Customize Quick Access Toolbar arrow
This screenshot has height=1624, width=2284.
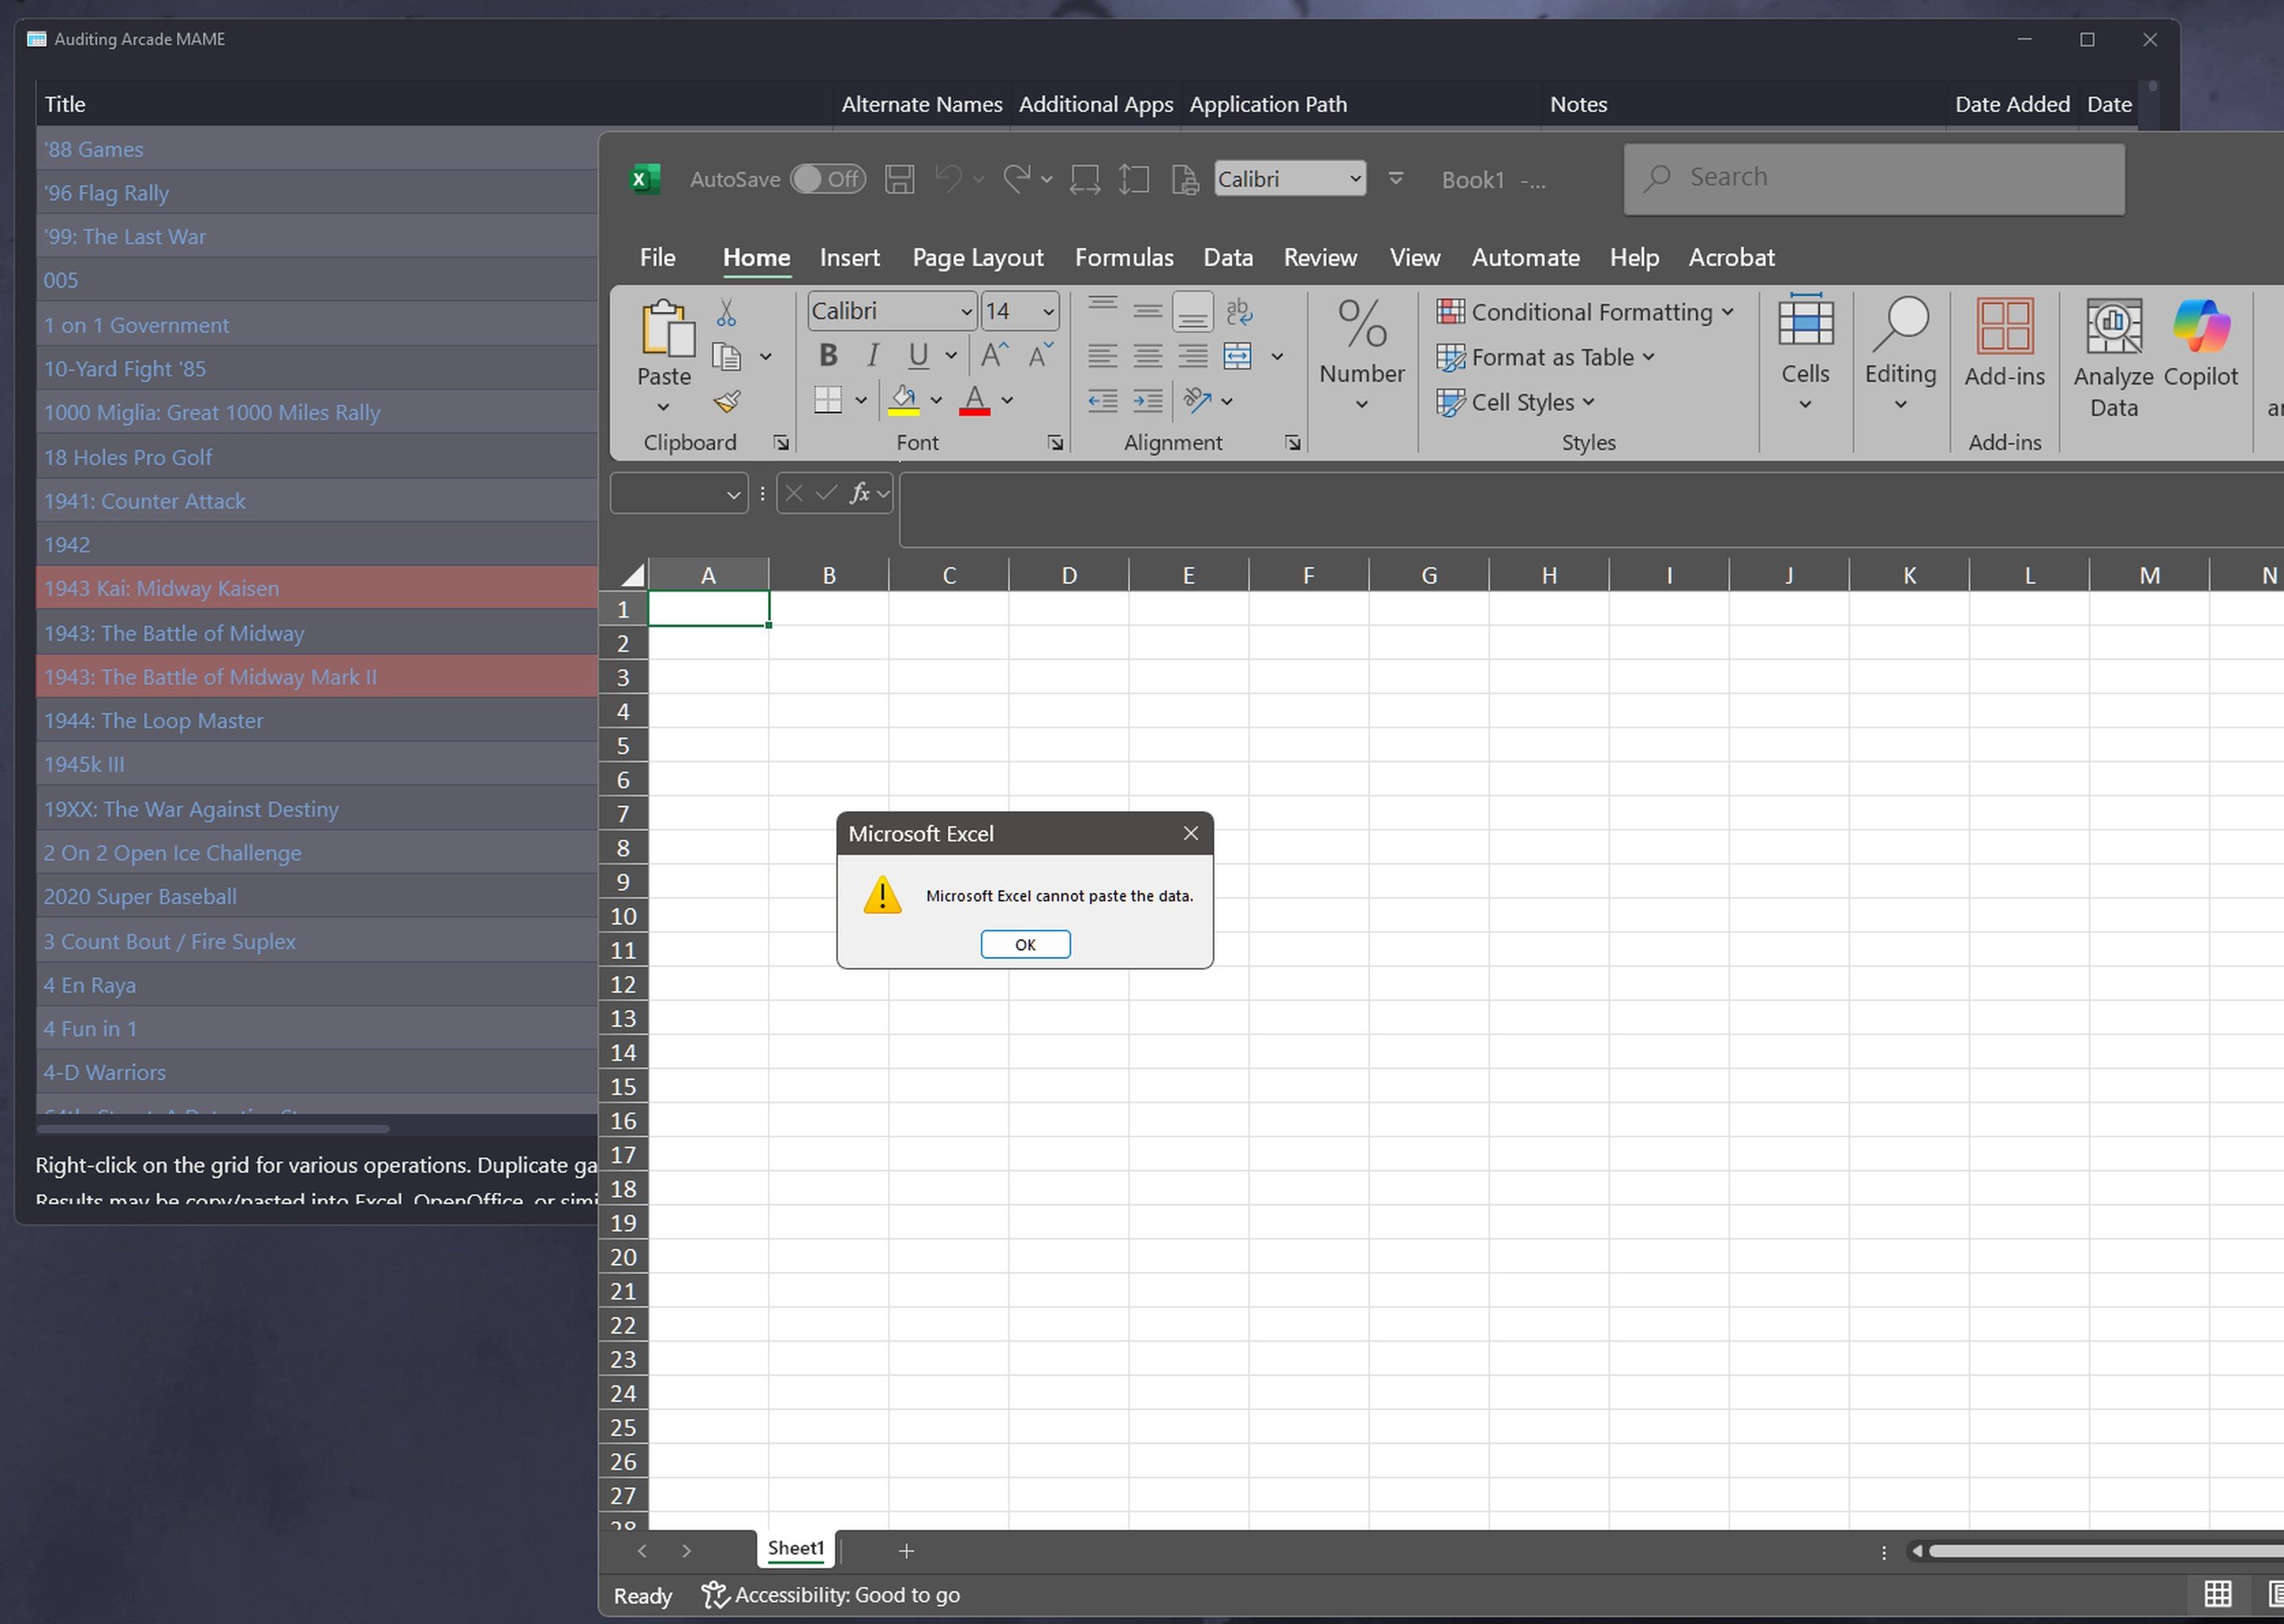tap(1395, 179)
